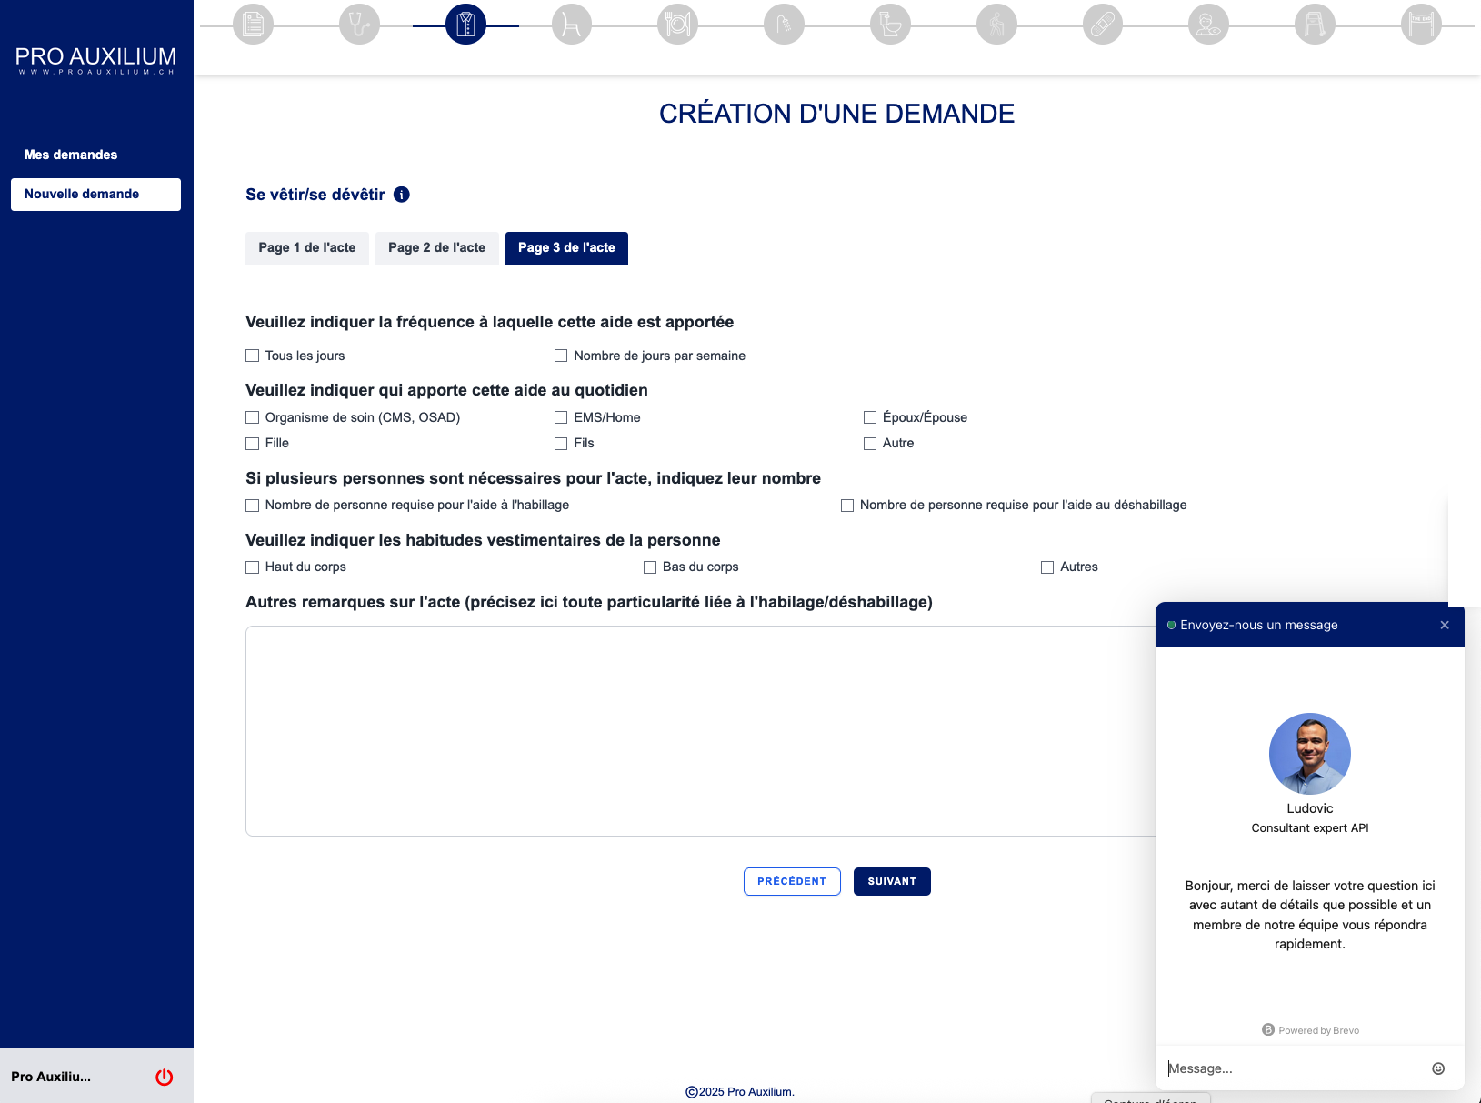Select Page 3 de l'acte tab
1481x1103 pixels.
tap(566, 247)
